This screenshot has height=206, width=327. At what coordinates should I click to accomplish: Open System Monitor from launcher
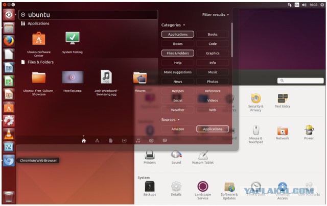coord(9,147)
